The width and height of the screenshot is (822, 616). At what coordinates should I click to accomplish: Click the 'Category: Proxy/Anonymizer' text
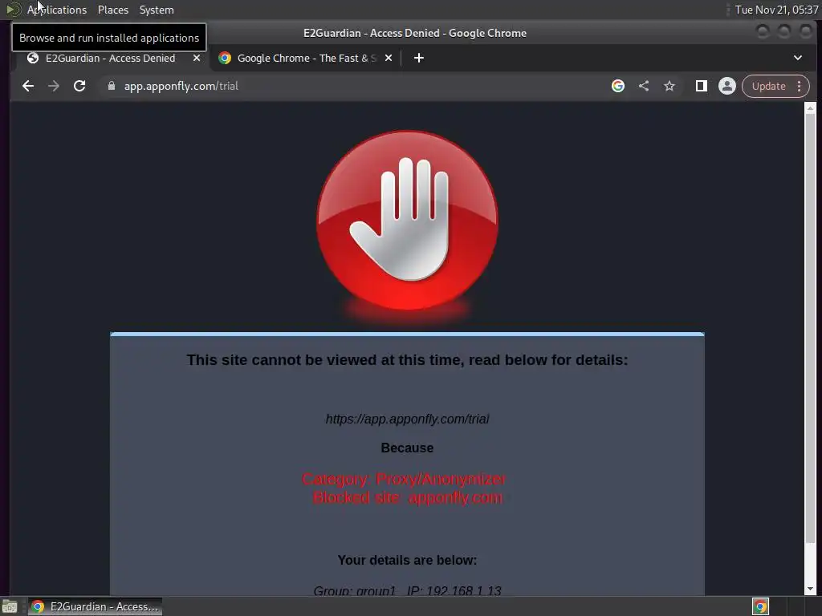pos(405,479)
